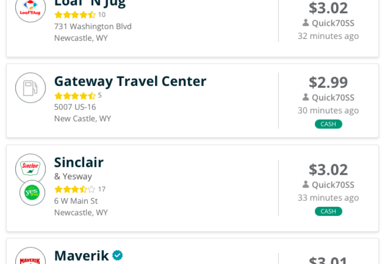385x264 pixels.
Task: Click the star rating for Gateway Travel Center
Action: (x=75, y=96)
